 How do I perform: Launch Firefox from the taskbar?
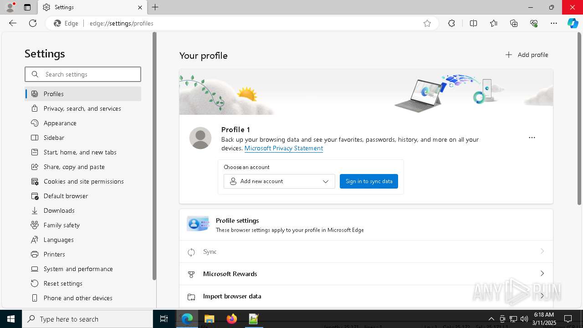pos(231,319)
